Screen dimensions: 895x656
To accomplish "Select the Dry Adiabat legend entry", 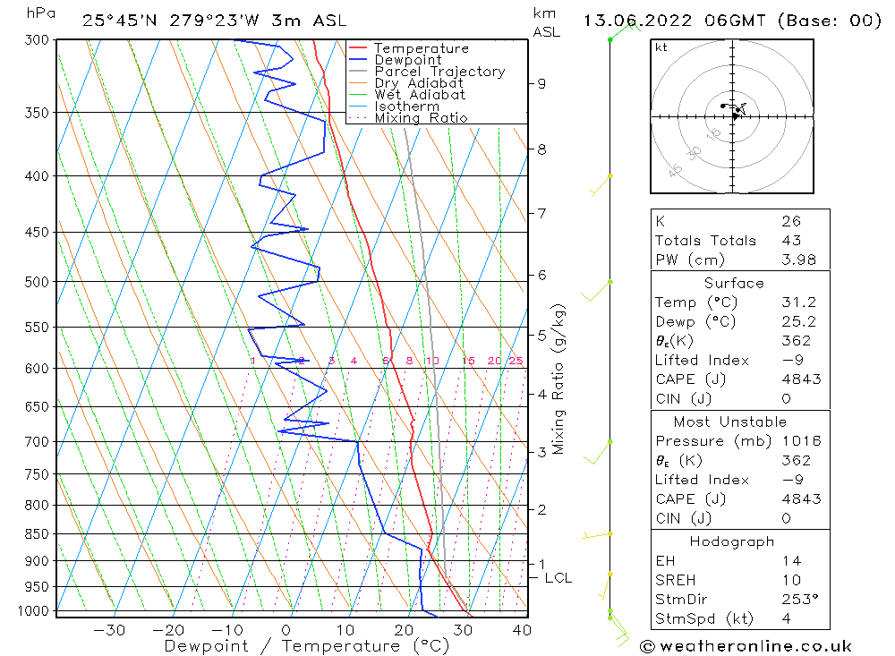I will tap(418, 83).
